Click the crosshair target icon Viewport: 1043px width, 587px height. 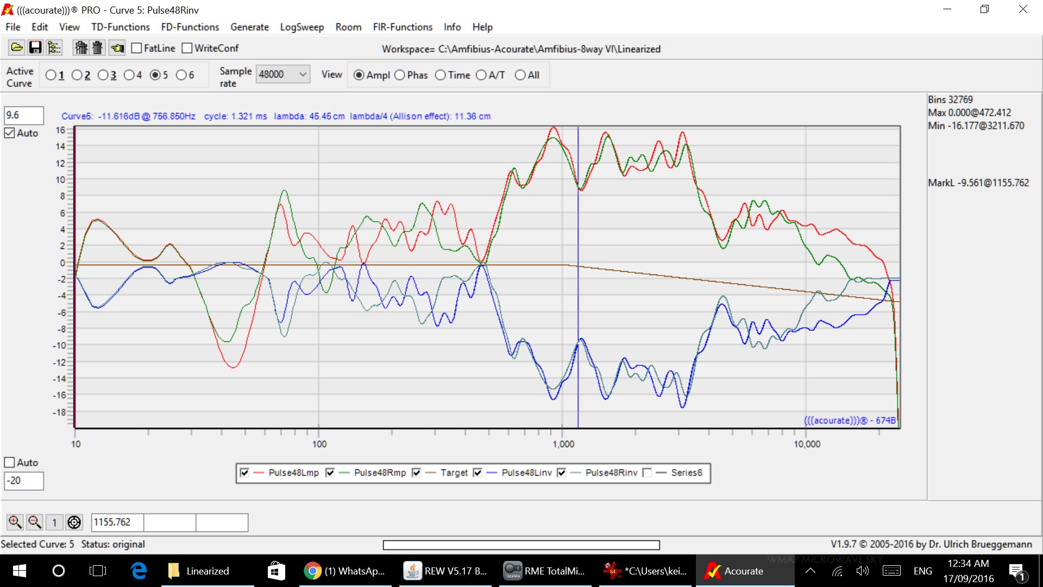tap(74, 522)
